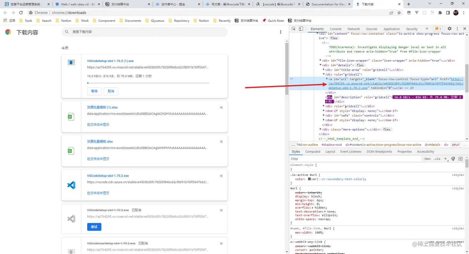469x254 pixels.
Task: Remove the canceled VSCodeUserSetup-x64-1.70.2.exe entry
Action: (x=221, y=243)
